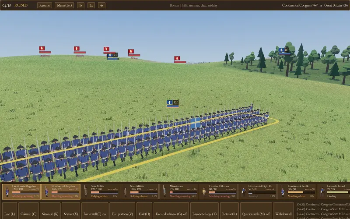
Task: Click 'ammo 24' on Frontier Riflemen card
Action: pos(231,189)
